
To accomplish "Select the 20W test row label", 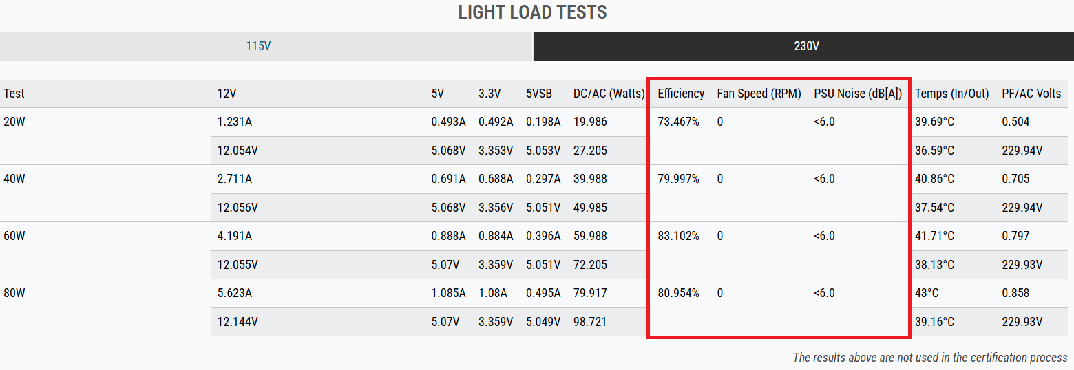I will click(x=14, y=122).
